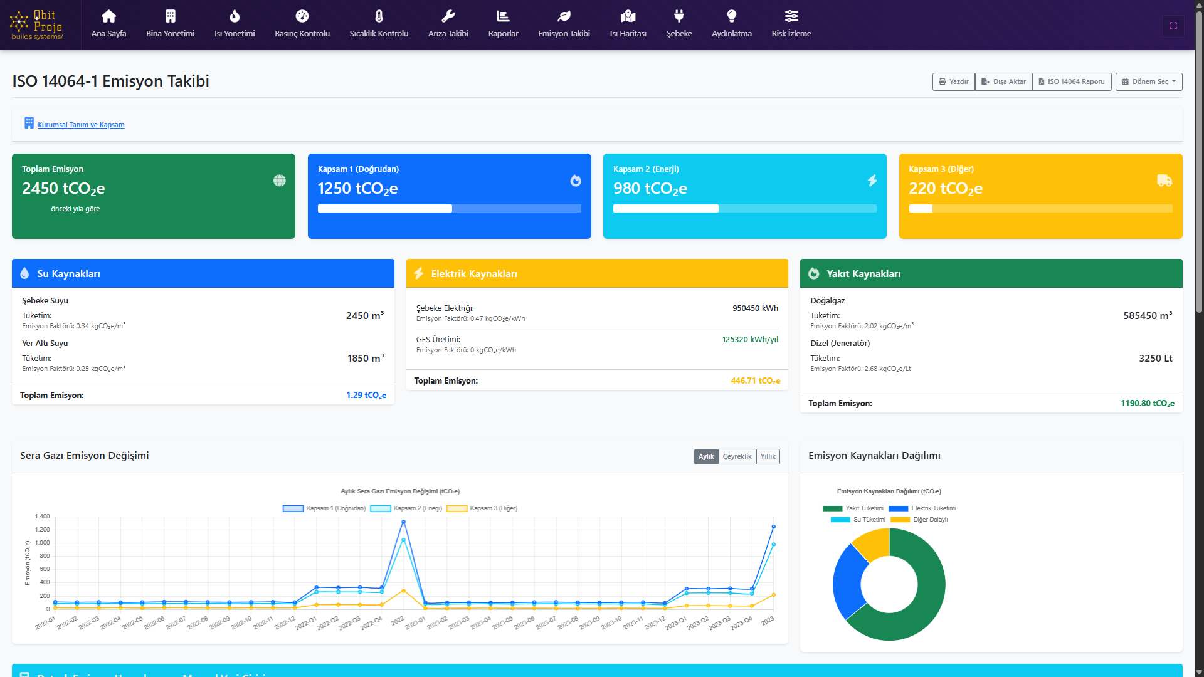The image size is (1204, 677).
Task: Open Bina Yönetimi building icon
Action: tap(170, 16)
